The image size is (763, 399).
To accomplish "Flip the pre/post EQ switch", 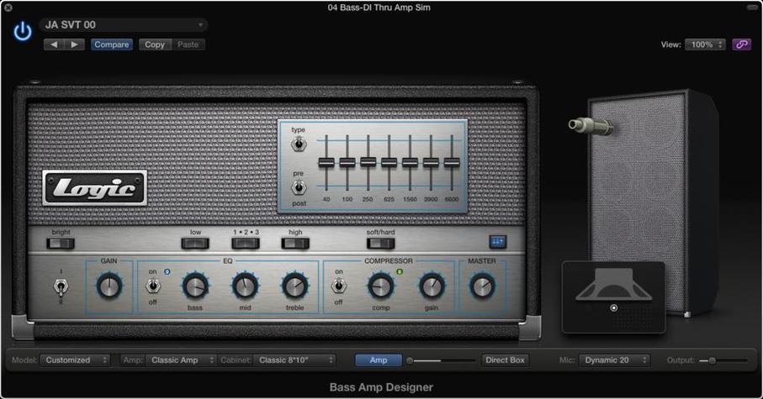I will pyautogui.click(x=299, y=187).
